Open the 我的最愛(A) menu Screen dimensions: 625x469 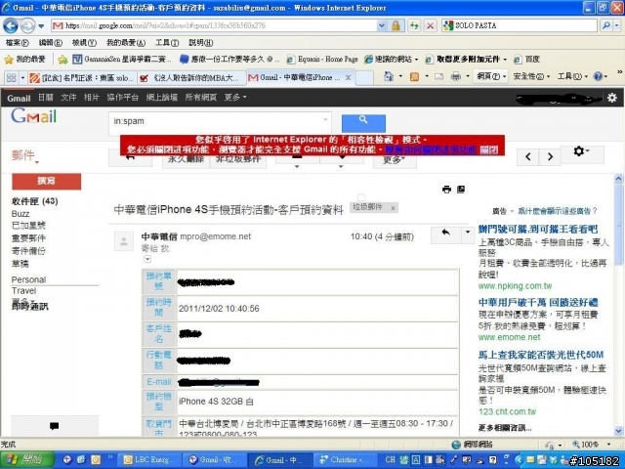126,43
